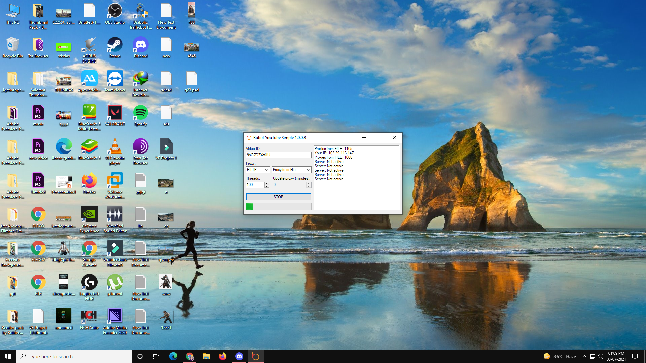Viewport: 646px width, 363px height.
Task: Open the Firefox icon in the taskbar
Action: tap(222, 356)
